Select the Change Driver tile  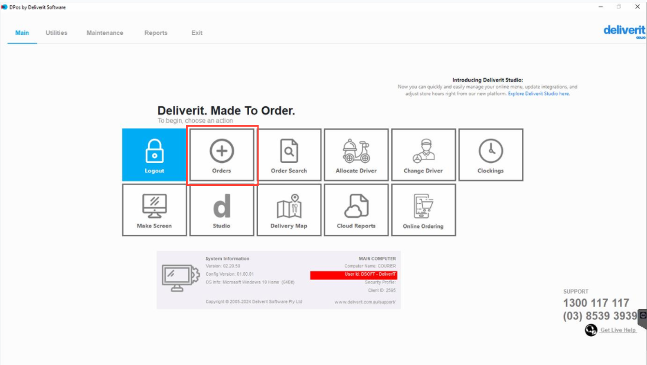click(423, 155)
